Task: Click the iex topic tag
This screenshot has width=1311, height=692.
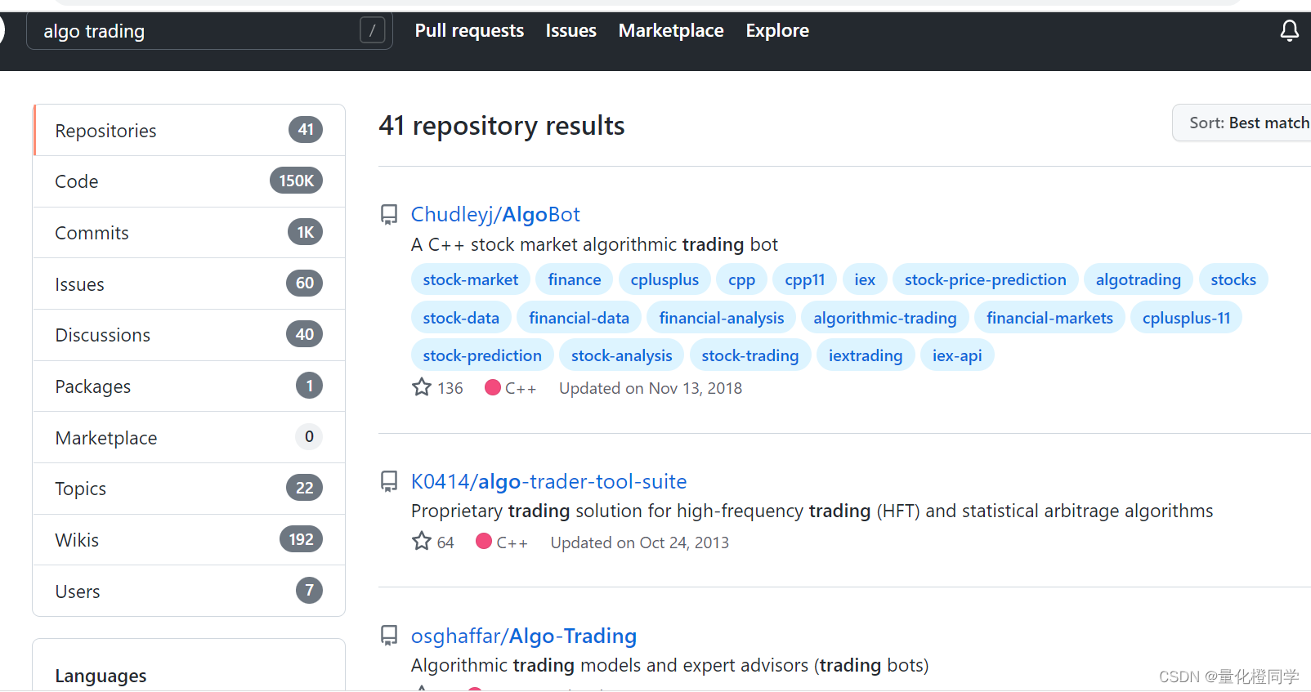Action: tap(865, 279)
